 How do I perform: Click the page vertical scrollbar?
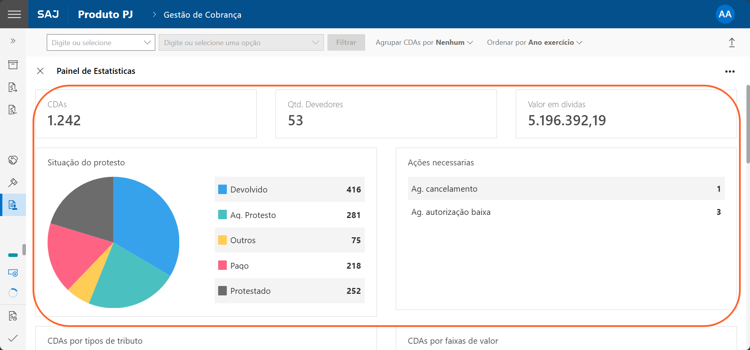[748, 124]
